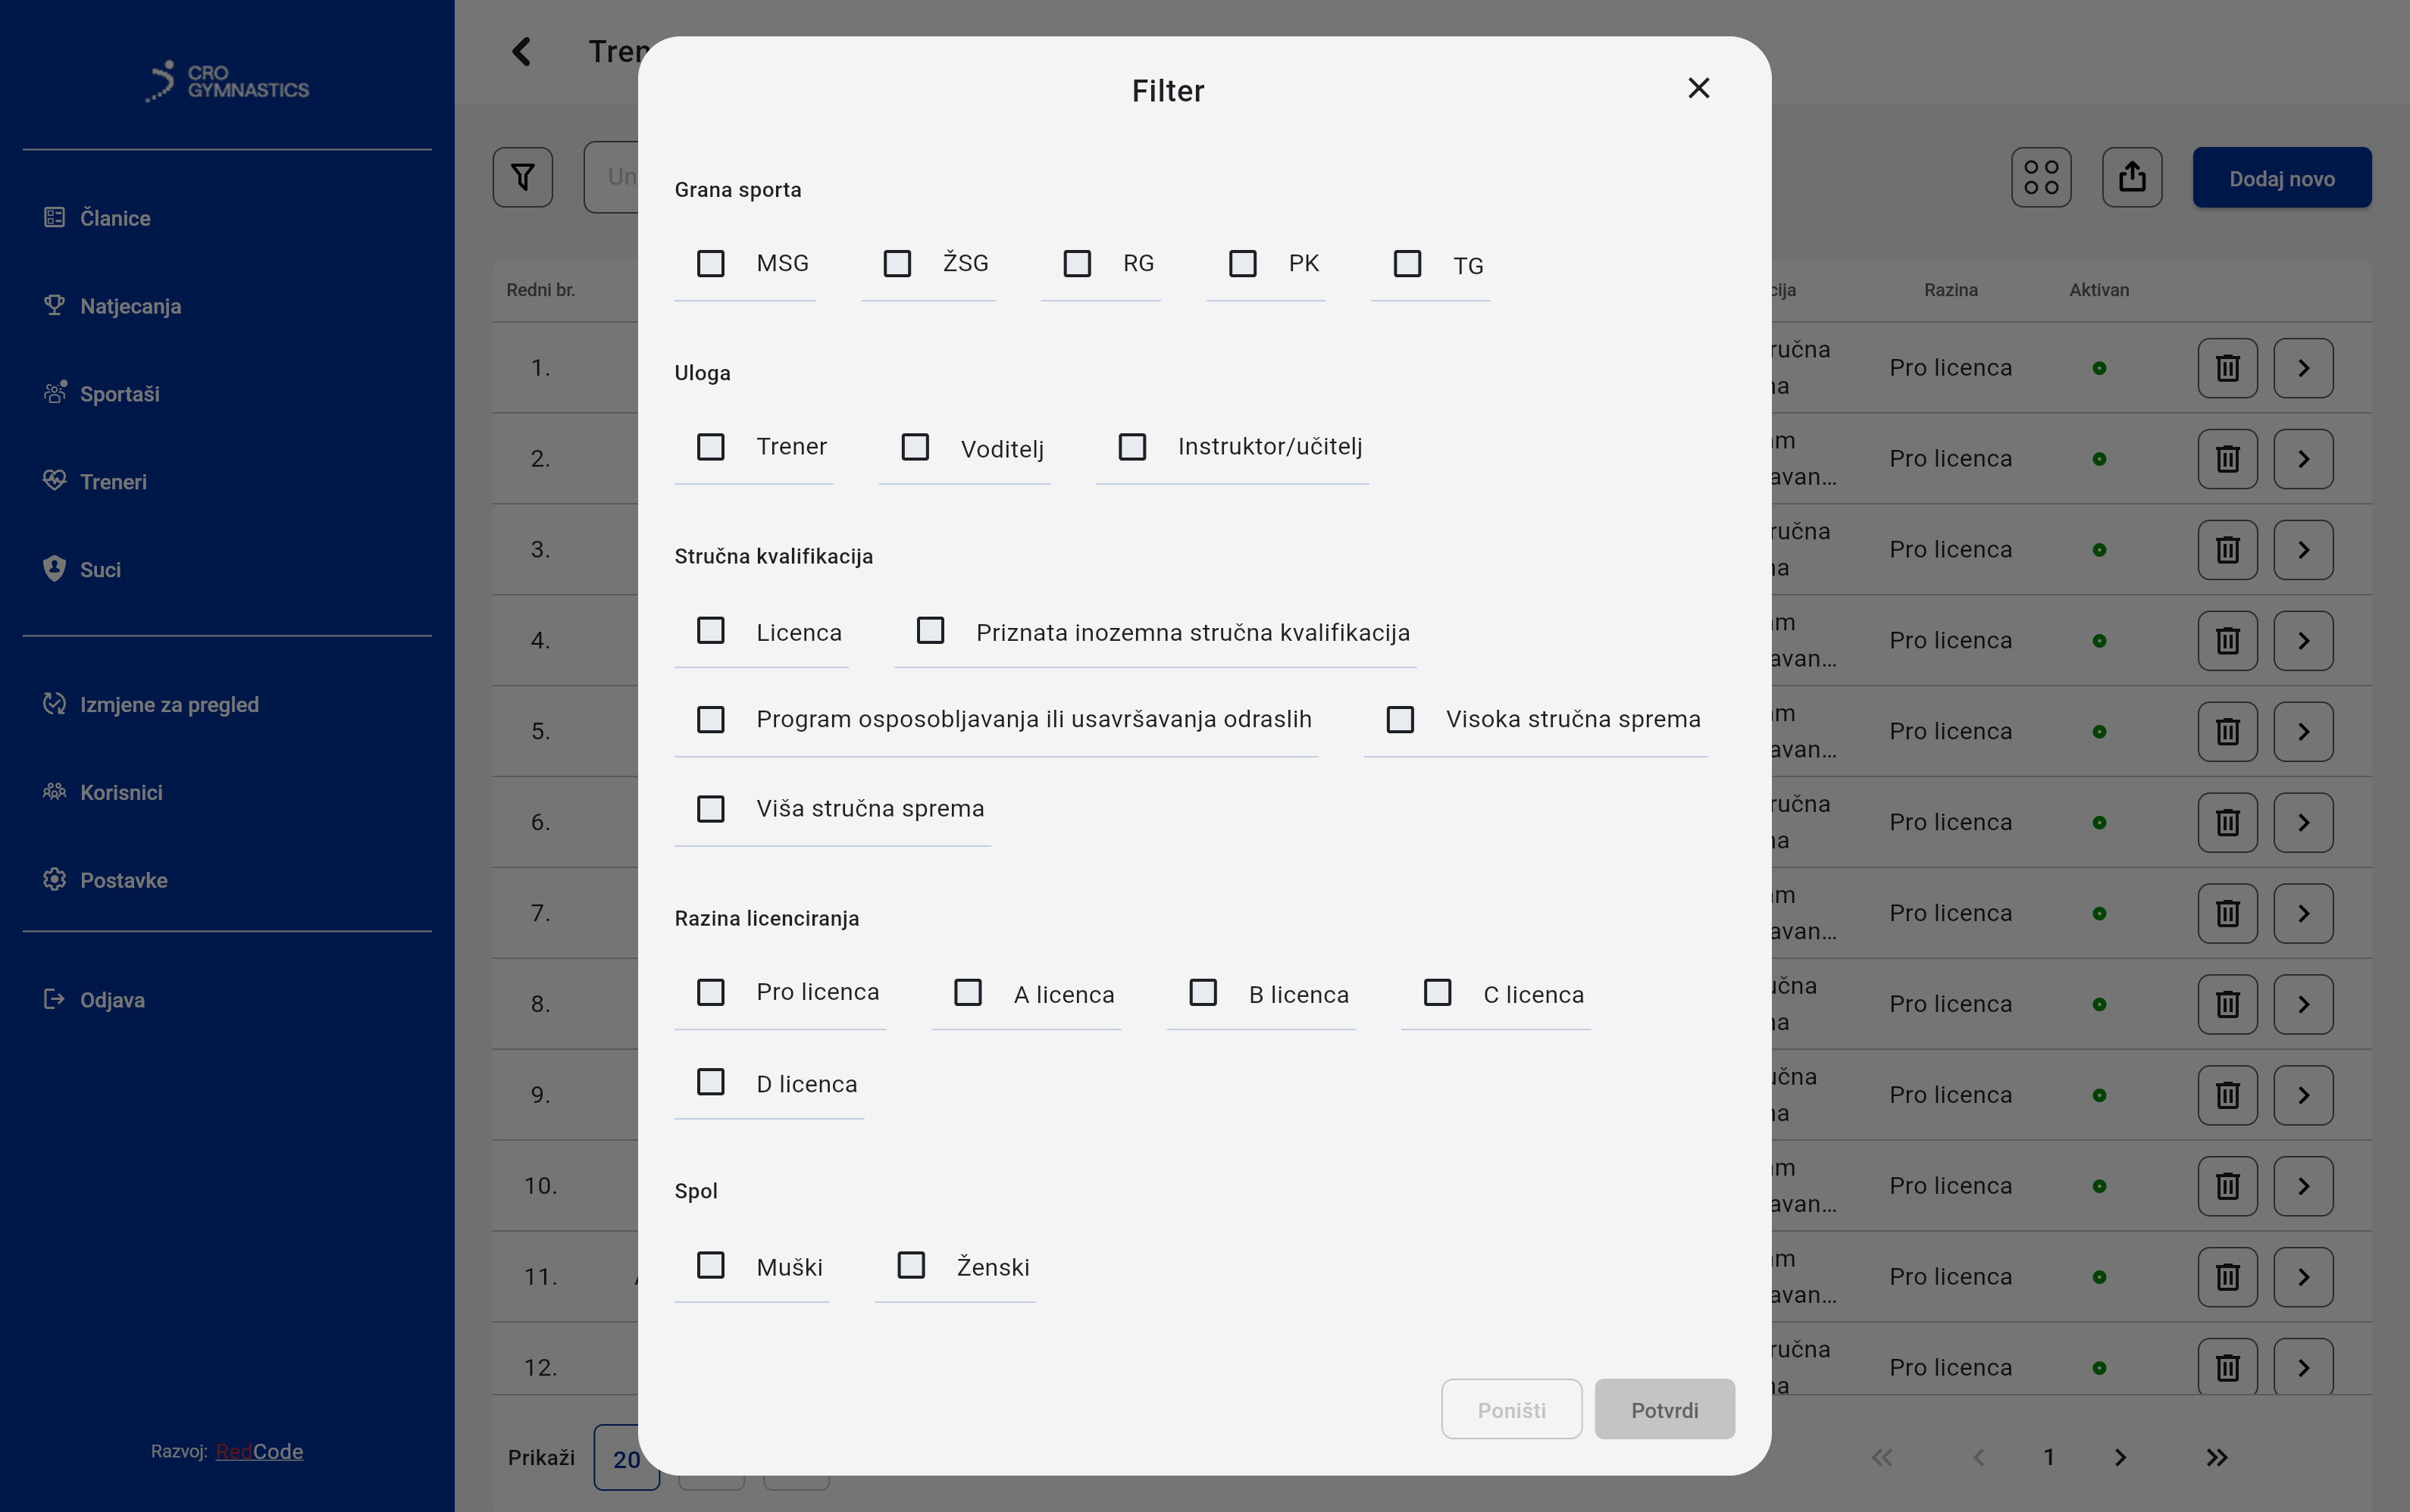Open row 3 details chevron
Viewport: 2410px width, 1512px height.
[2303, 550]
